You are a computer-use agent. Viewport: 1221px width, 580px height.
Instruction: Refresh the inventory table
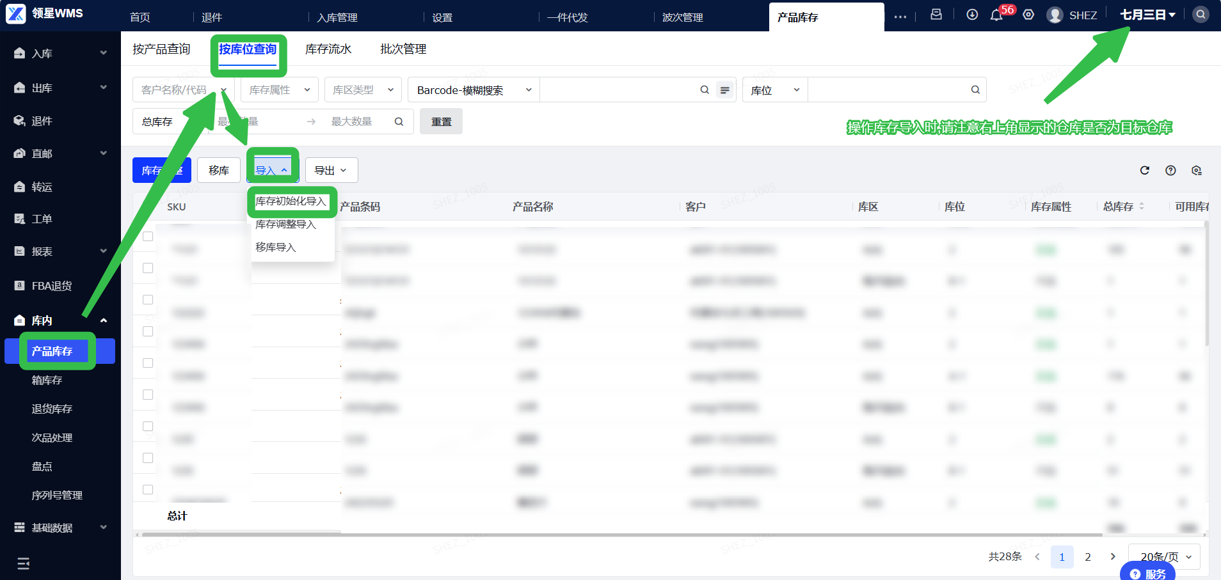pyautogui.click(x=1145, y=170)
